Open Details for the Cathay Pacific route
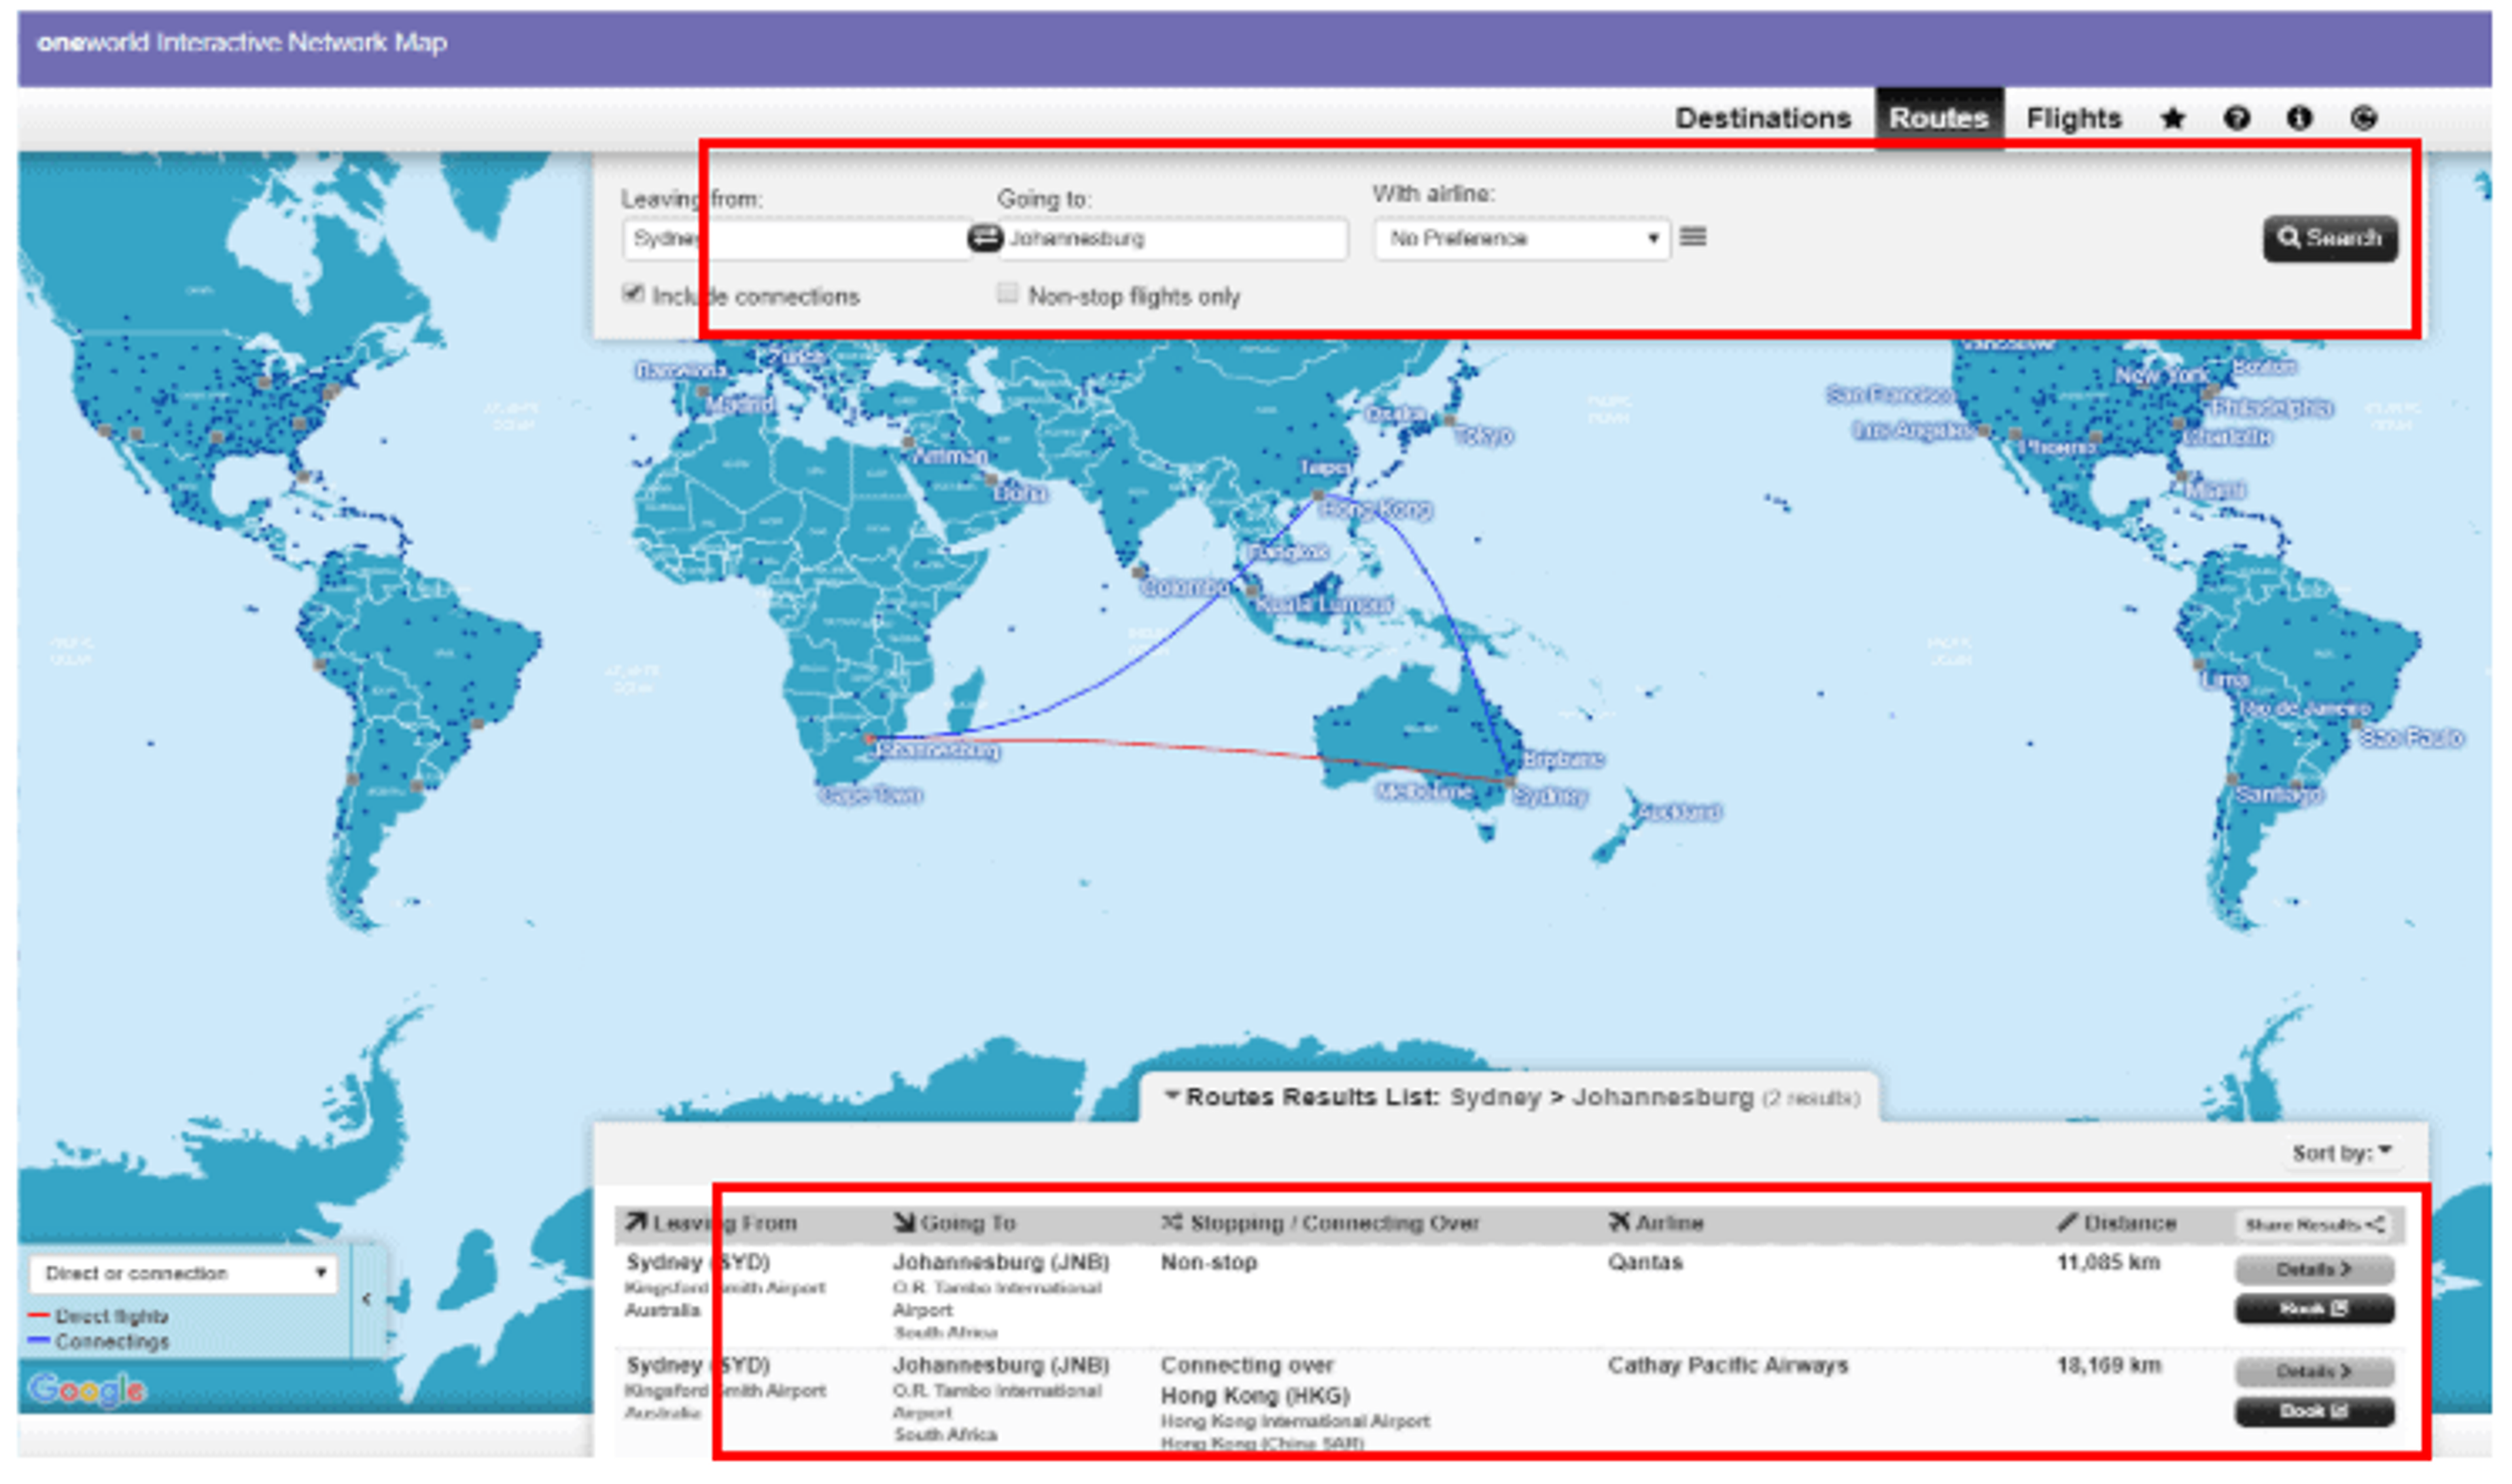 (2313, 1371)
